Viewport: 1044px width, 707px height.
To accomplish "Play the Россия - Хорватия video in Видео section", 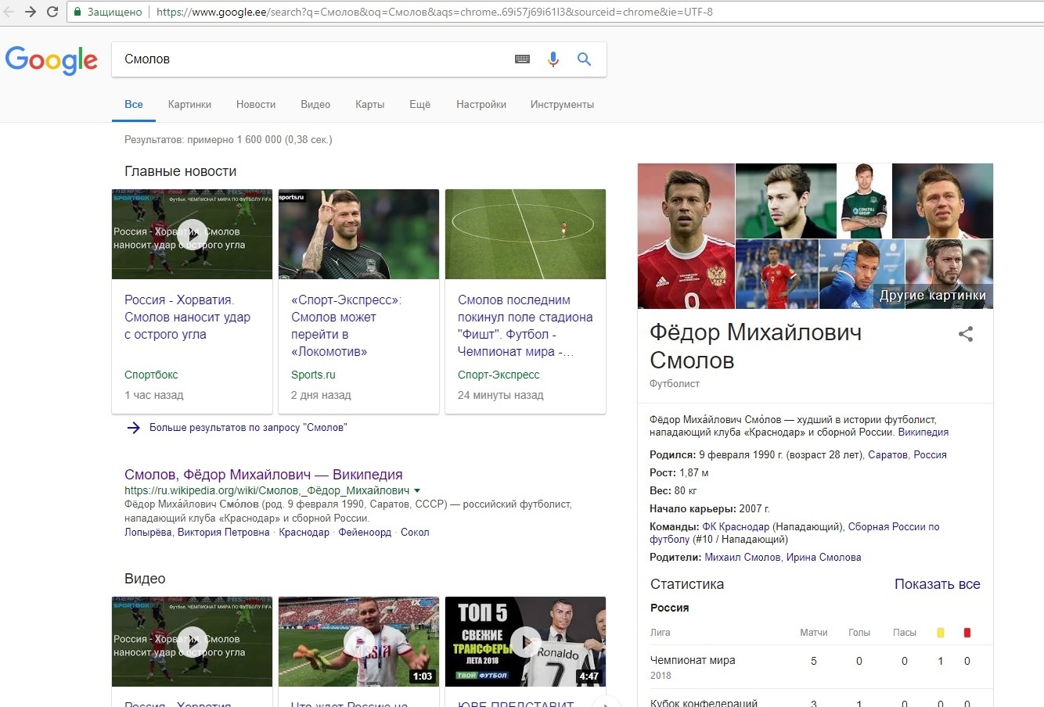I will 192,641.
